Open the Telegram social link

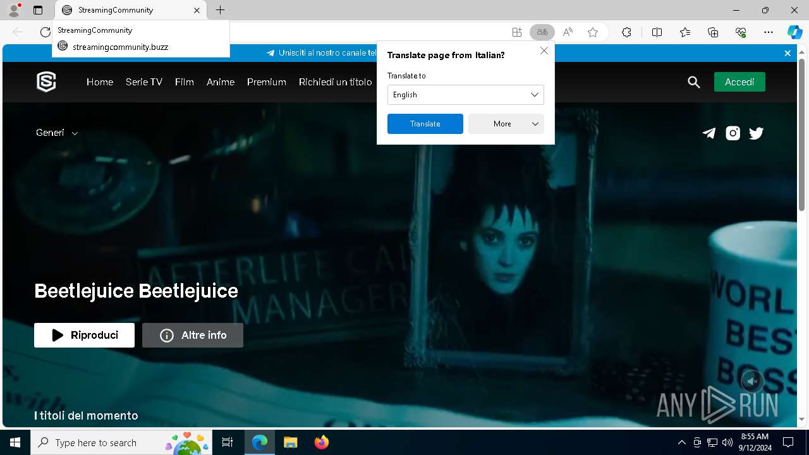pos(709,133)
